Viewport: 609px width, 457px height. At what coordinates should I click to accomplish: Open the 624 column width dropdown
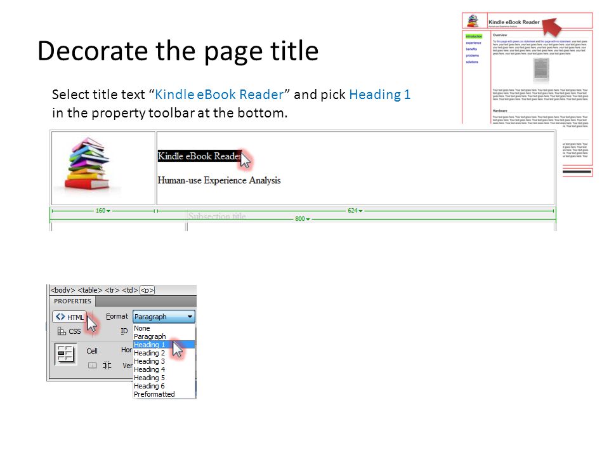[x=355, y=211]
